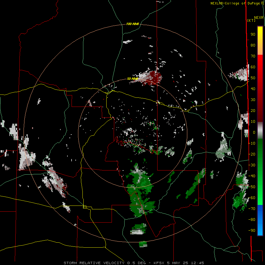Click the positive 40 scale value
This screenshot has height=265, width=265.
(253, 89)
